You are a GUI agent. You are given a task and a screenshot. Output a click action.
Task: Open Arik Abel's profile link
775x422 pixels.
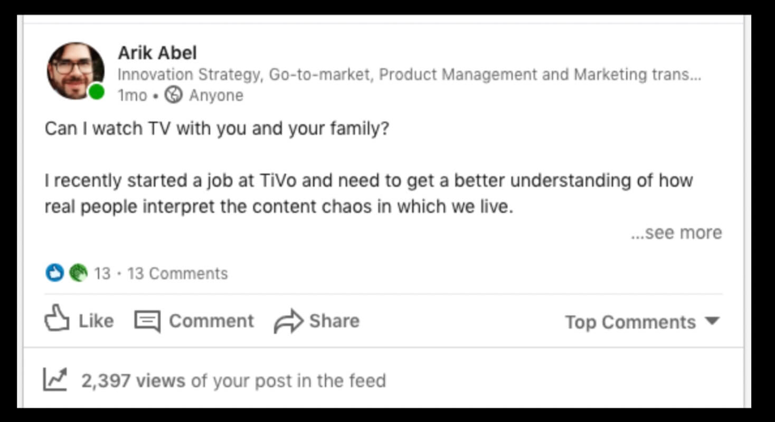[x=157, y=53]
